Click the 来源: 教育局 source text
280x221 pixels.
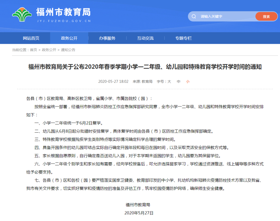[143, 82]
